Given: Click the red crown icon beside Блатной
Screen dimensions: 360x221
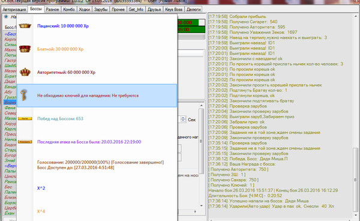Looking at the screenshot, I should click(x=25, y=49).
